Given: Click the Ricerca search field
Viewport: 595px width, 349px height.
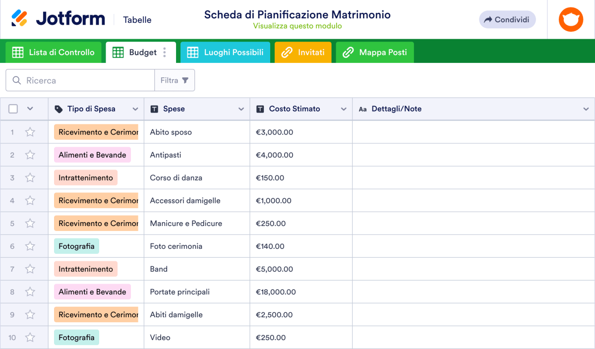Looking at the screenshot, I should click(80, 80).
